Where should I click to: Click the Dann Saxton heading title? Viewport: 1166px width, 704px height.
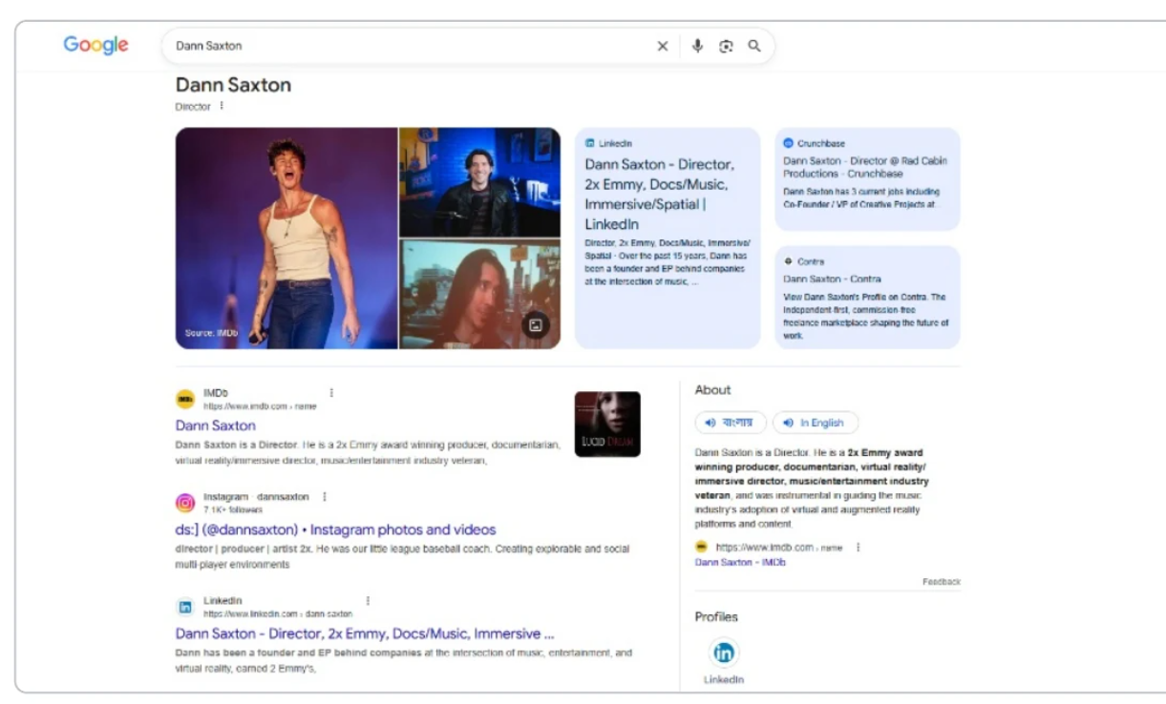click(233, 85)
